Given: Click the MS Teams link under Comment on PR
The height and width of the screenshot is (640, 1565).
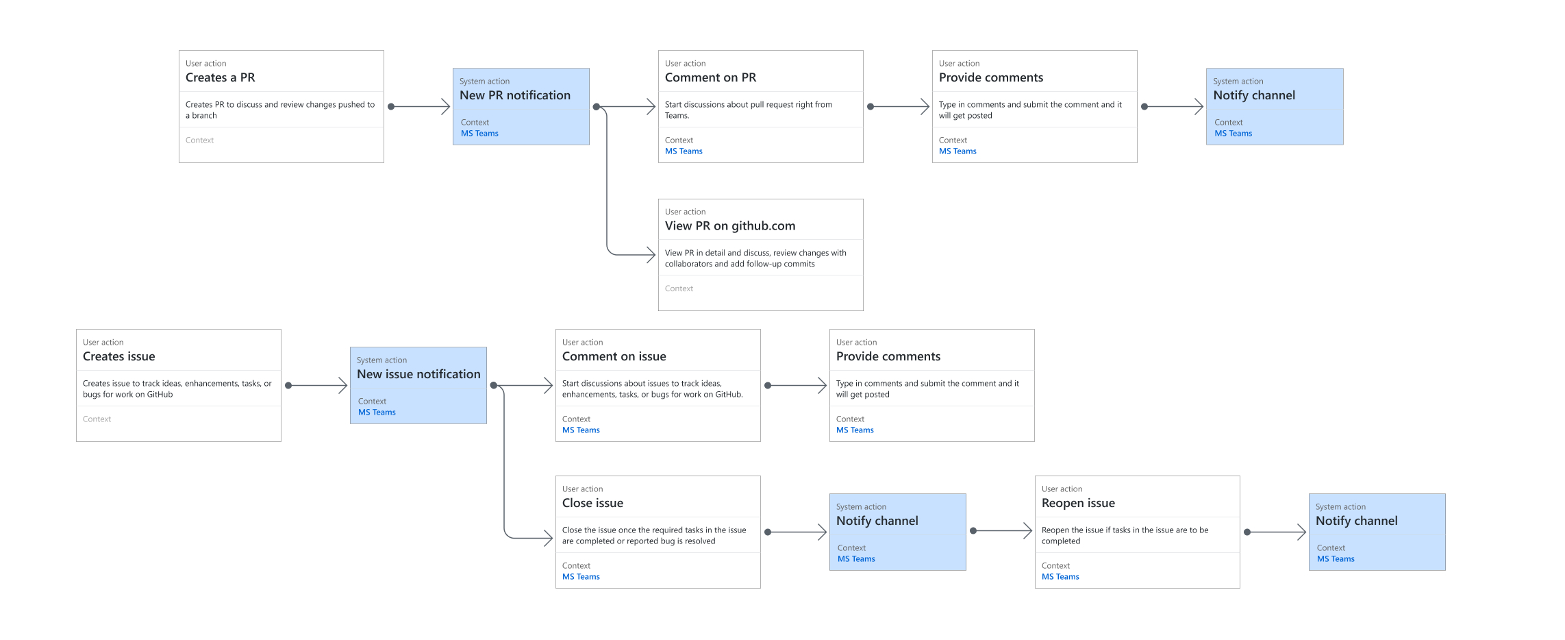Looking at the screenshot, I should 683,151.
